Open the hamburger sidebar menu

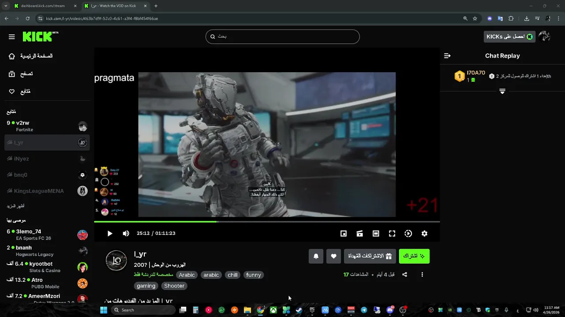coord(12,37)
